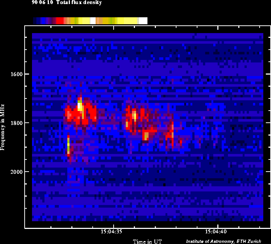
Task: Pick the white end of the color scale
Action: (143, 21)
